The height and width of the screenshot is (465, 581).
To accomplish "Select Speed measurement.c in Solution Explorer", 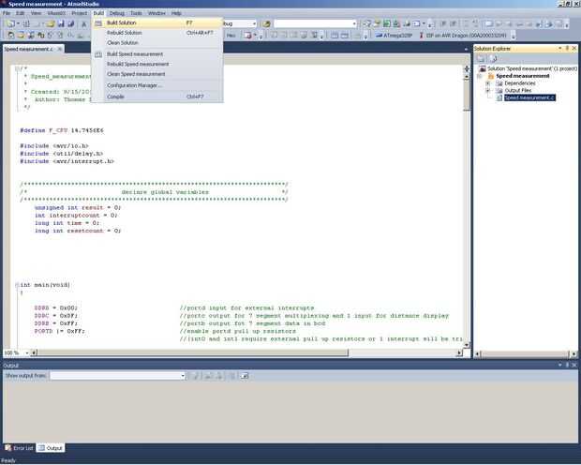I will point(529,97).
